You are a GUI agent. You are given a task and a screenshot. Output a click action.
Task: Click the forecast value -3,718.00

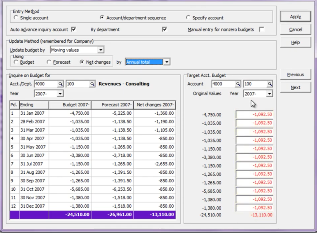coord(122,155)
